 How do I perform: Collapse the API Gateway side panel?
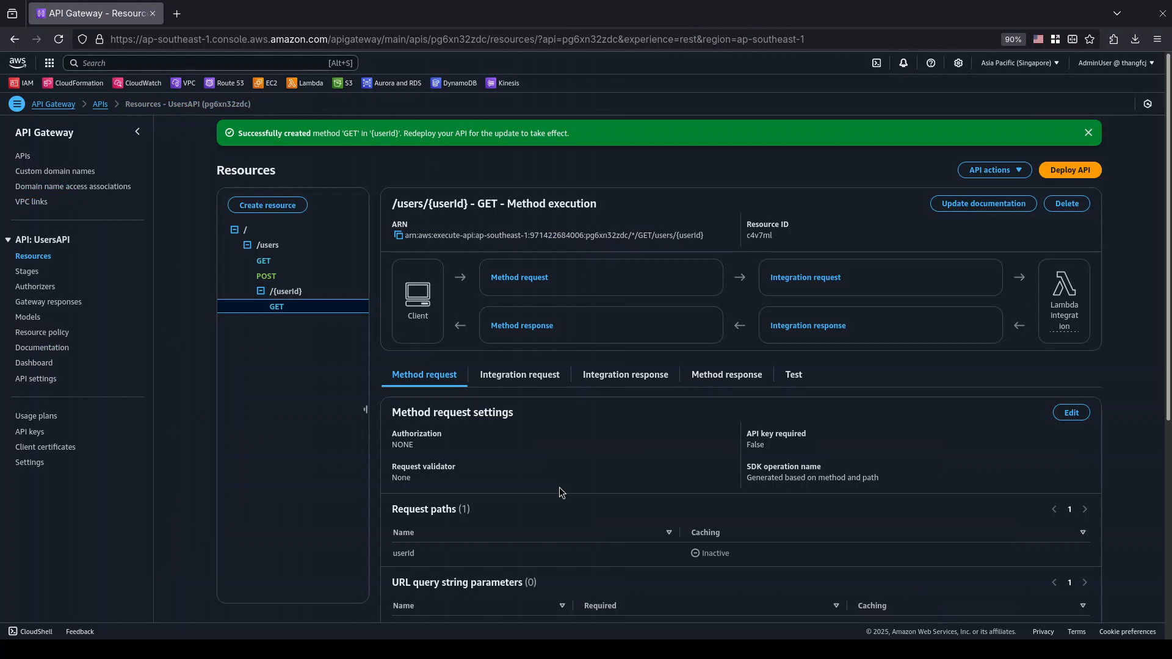tap(137, 132)
